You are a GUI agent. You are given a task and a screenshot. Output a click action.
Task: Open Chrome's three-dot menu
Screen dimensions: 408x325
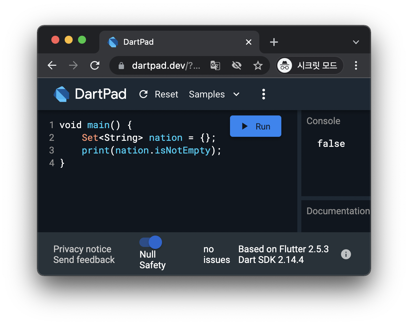pos(356,65)
